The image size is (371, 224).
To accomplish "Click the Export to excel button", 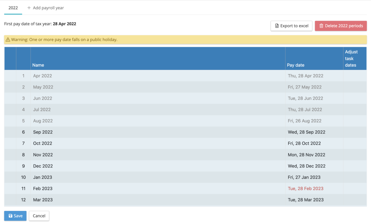I will pos(291,26).
